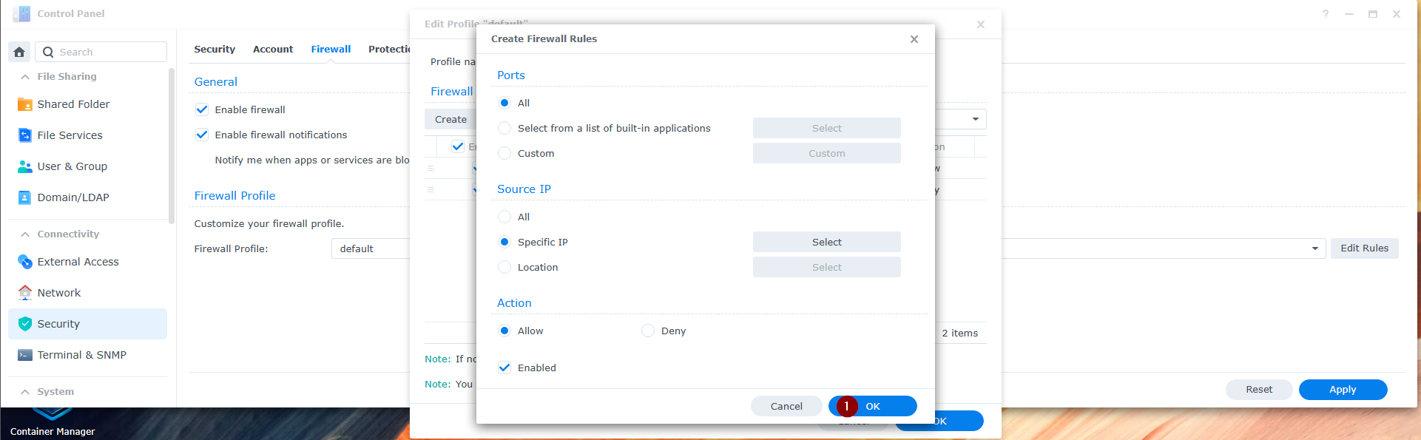The height and width of the screenshot is (440, 1421).
Task: Click the Home icon in Control Panel
Action: point(19,52)
